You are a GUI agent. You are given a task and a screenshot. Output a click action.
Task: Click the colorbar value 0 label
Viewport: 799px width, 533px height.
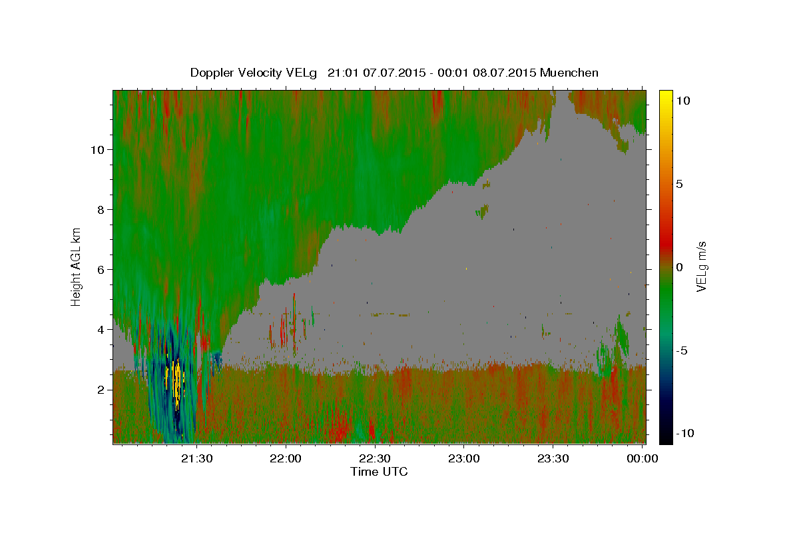(x=680, y=267)
